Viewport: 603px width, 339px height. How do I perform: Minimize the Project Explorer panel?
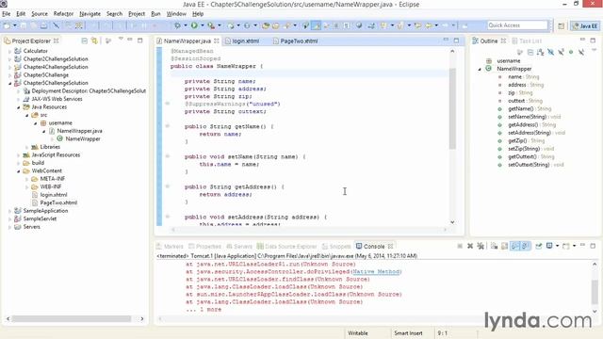(130, 40)
